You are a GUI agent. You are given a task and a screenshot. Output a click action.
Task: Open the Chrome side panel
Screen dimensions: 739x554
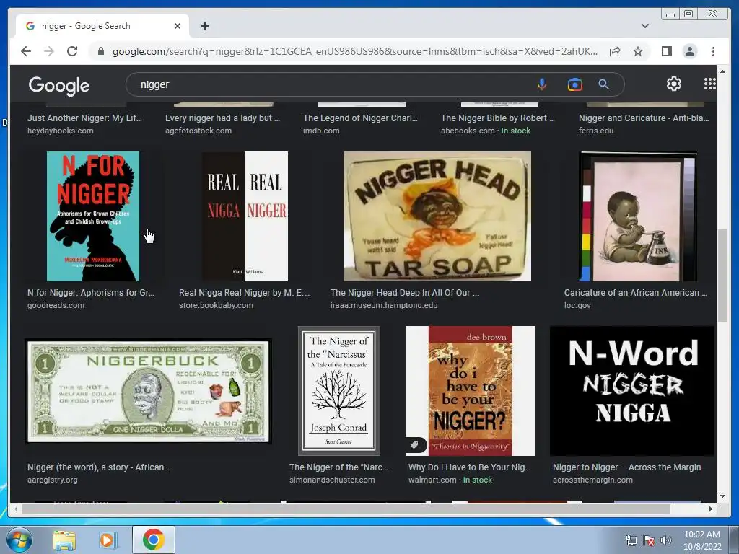click(666, 51)
